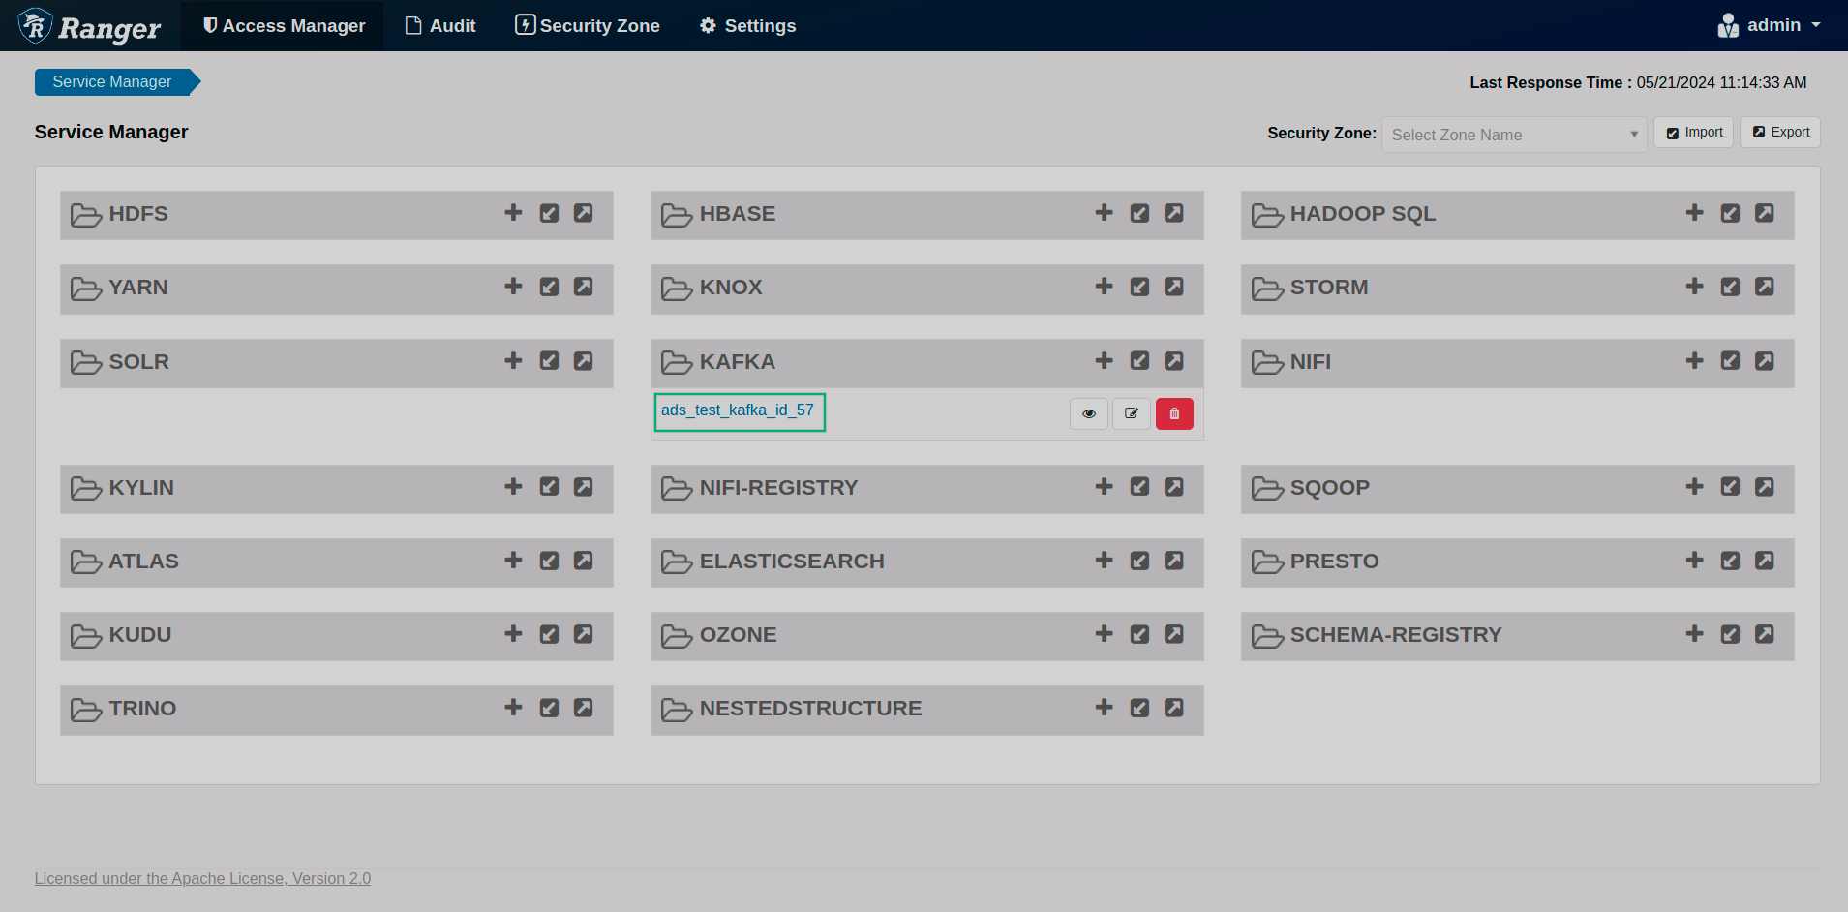The height and width of the screenshot is (912, 1848).
Task: Export the PRESTO service
Action: pyautogui.click(x=1764, y=561)
